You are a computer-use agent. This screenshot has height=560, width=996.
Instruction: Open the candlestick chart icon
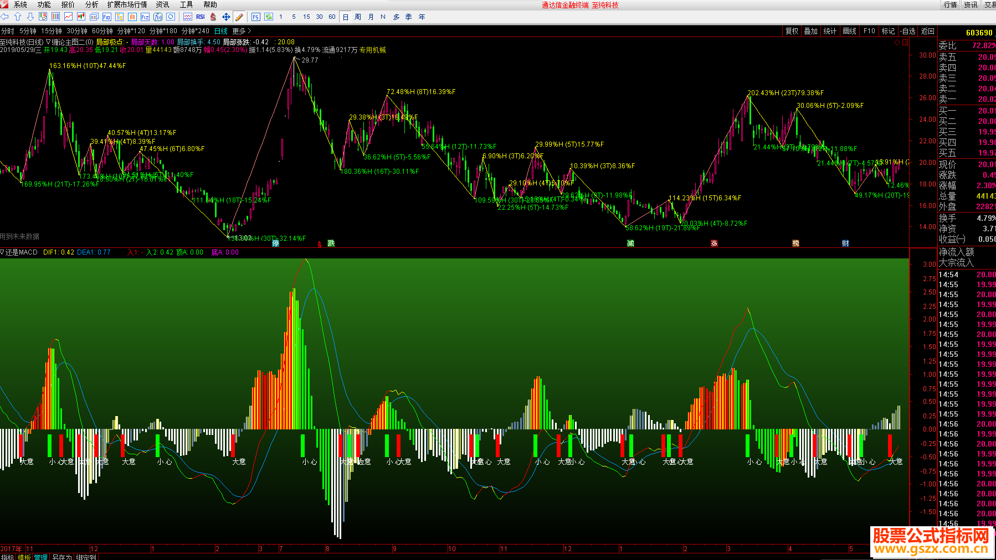[x=81, y=17]
